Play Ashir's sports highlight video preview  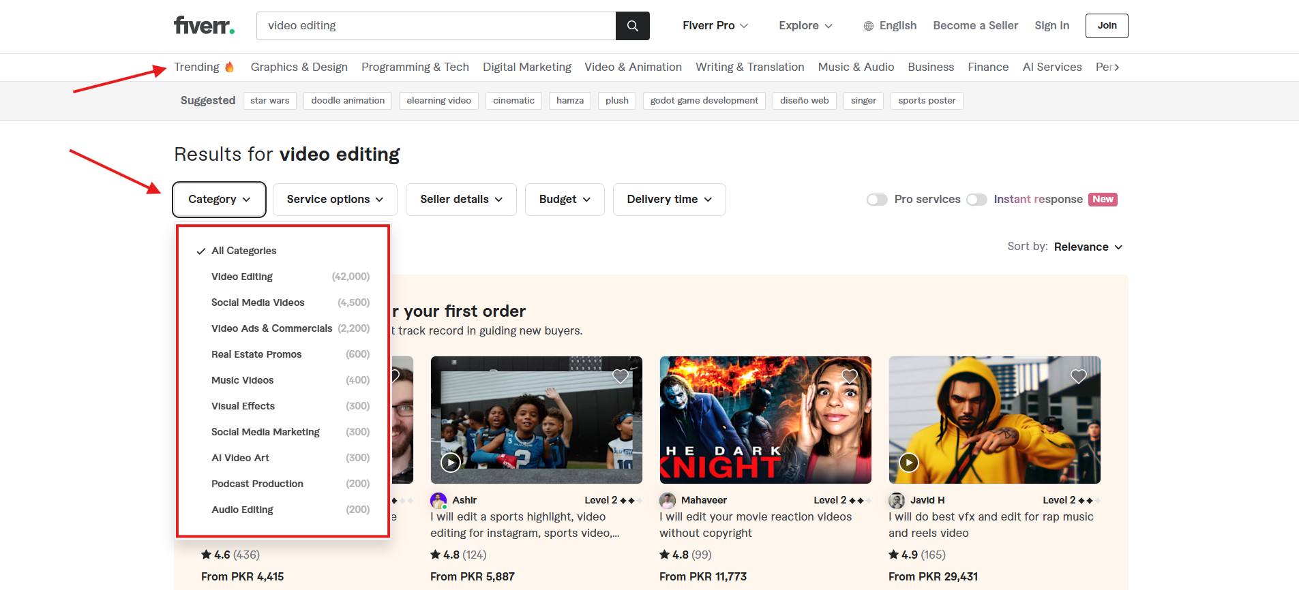click(x=450, y=463)
